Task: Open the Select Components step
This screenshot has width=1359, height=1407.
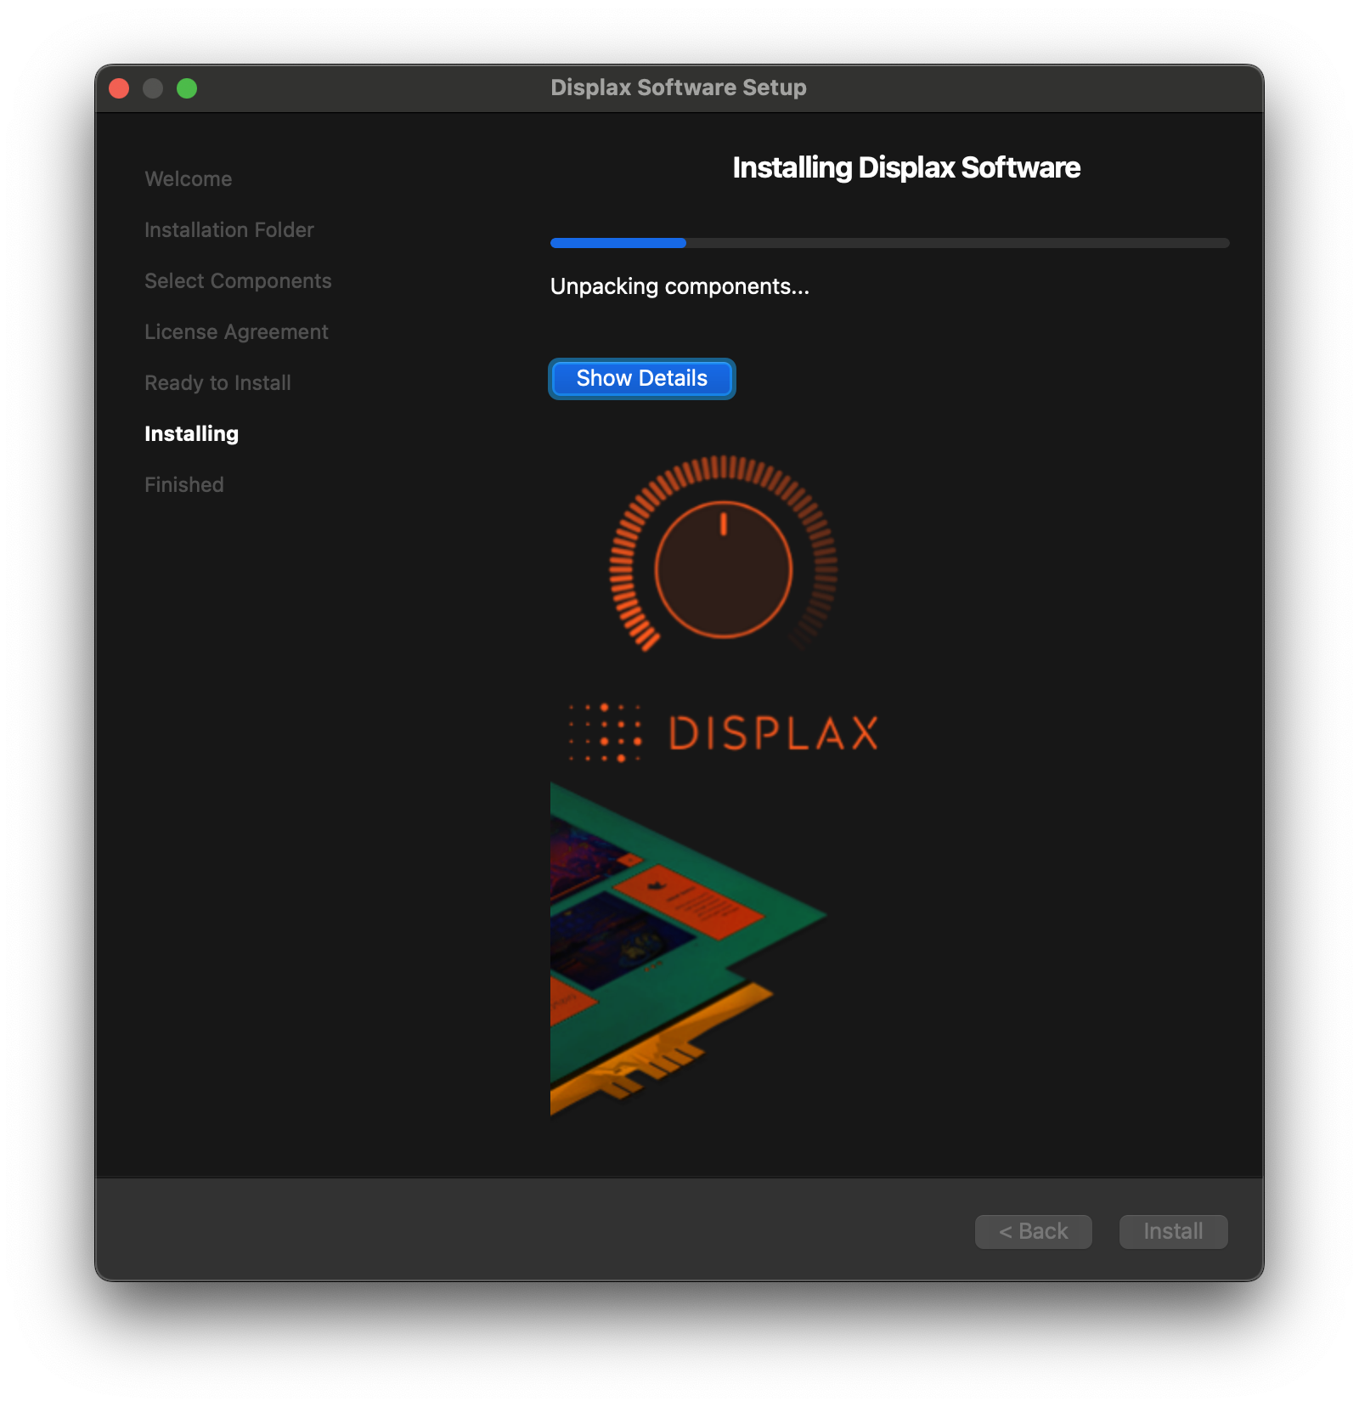Action: (x=238, y=281)
